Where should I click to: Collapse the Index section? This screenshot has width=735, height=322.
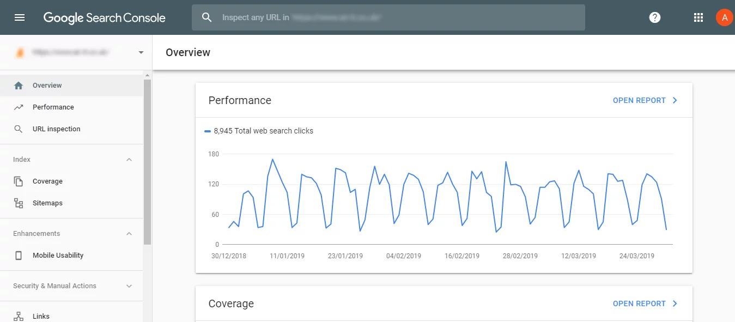129,159
